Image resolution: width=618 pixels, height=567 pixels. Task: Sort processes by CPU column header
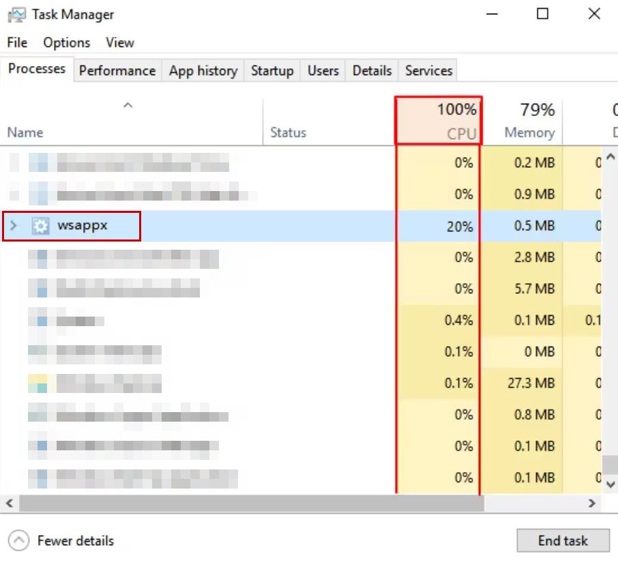click(x=439, y=121)
